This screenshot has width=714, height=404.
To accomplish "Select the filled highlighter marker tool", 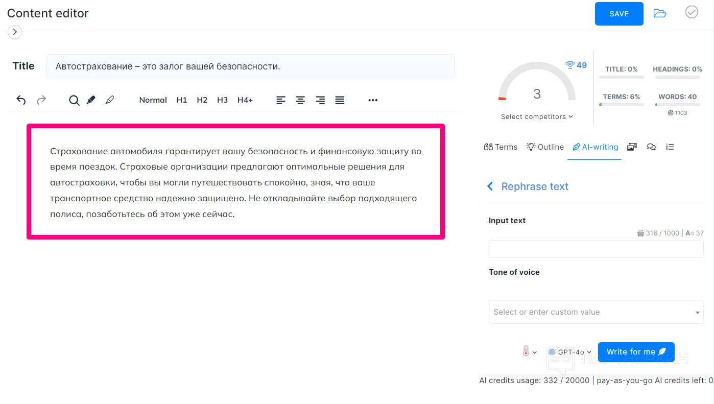I will pyautogui.click(x=91, y=100).
